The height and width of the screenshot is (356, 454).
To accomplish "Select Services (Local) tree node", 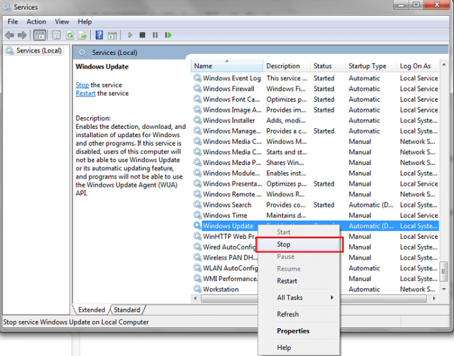I will click(x=34, y=50).
